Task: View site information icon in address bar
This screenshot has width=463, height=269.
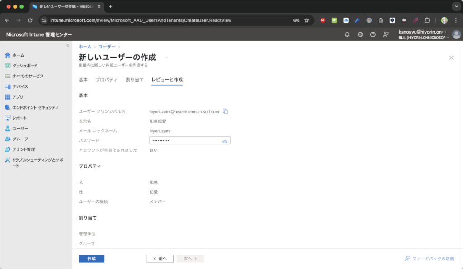Action: [x=44, y=20]
